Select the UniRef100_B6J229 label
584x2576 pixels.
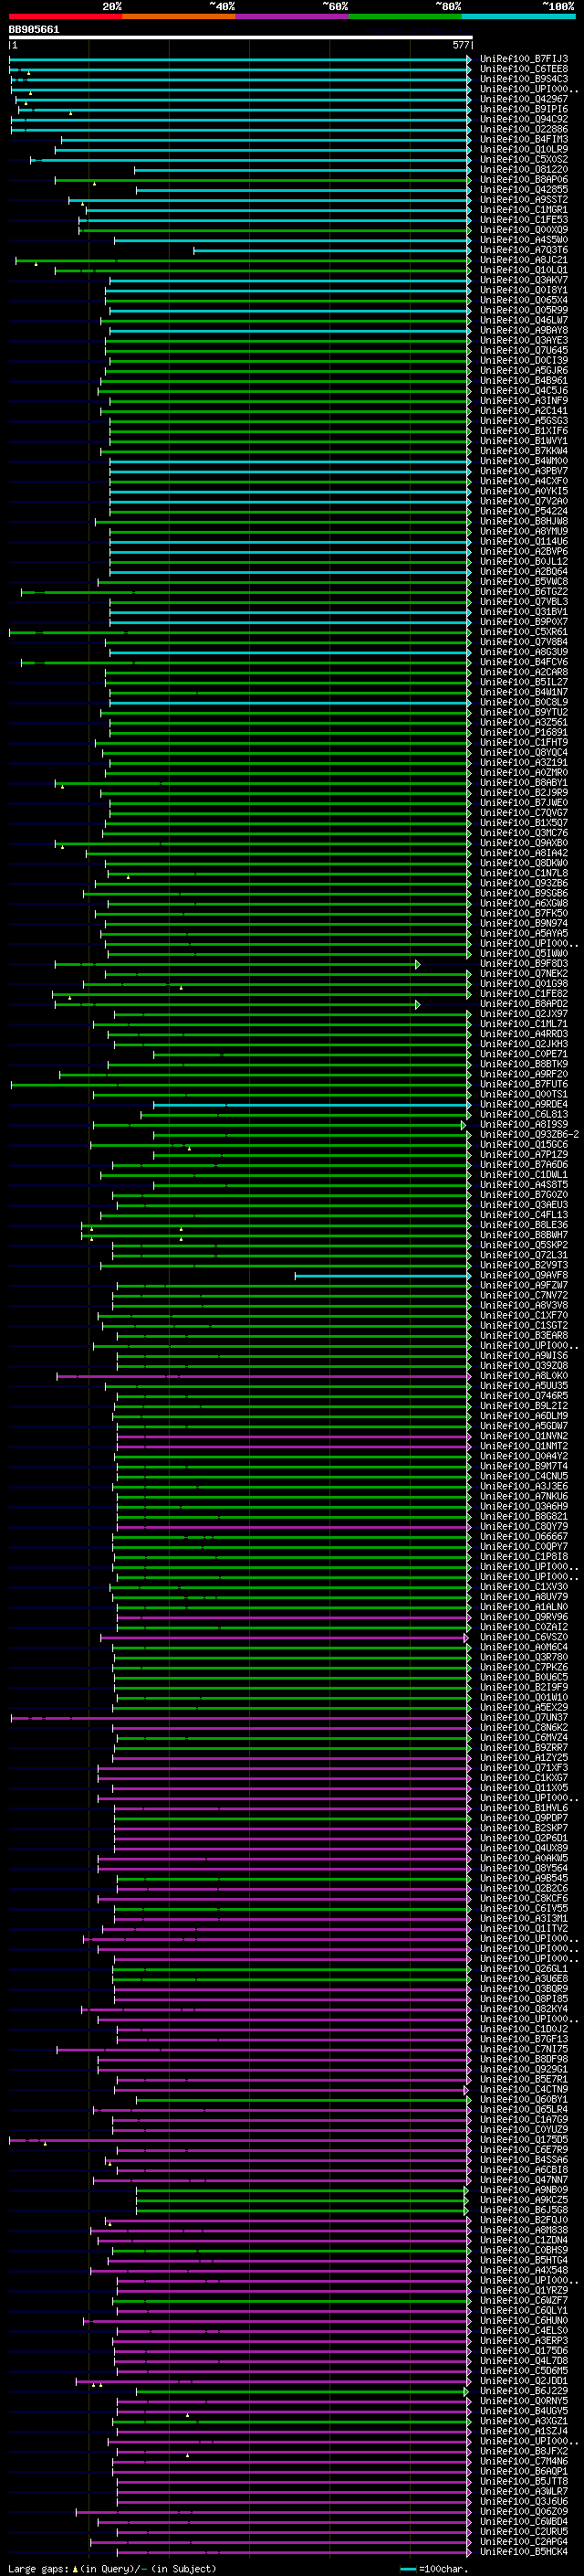tap(524, 2390)
